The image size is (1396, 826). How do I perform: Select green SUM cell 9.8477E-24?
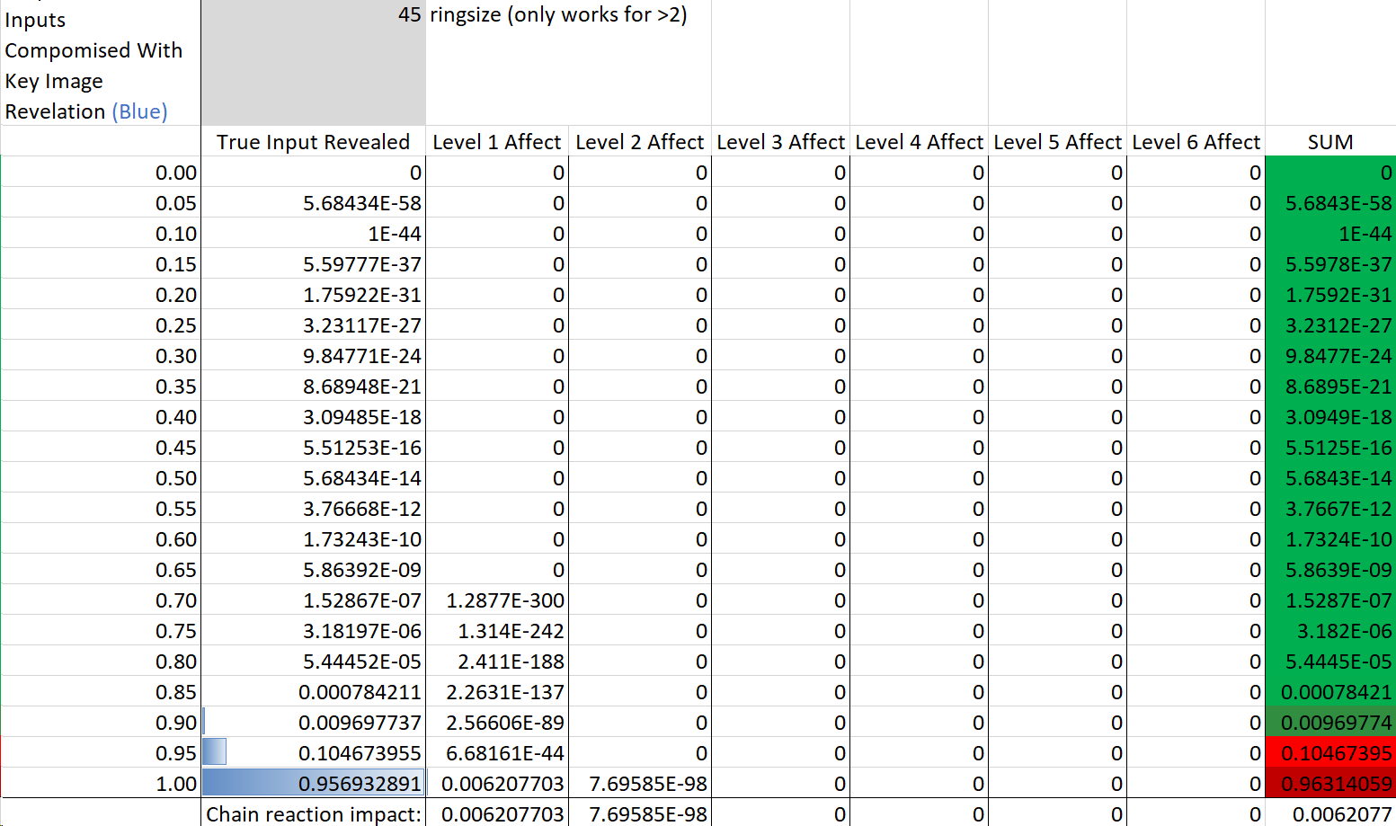click(1330, 355)
